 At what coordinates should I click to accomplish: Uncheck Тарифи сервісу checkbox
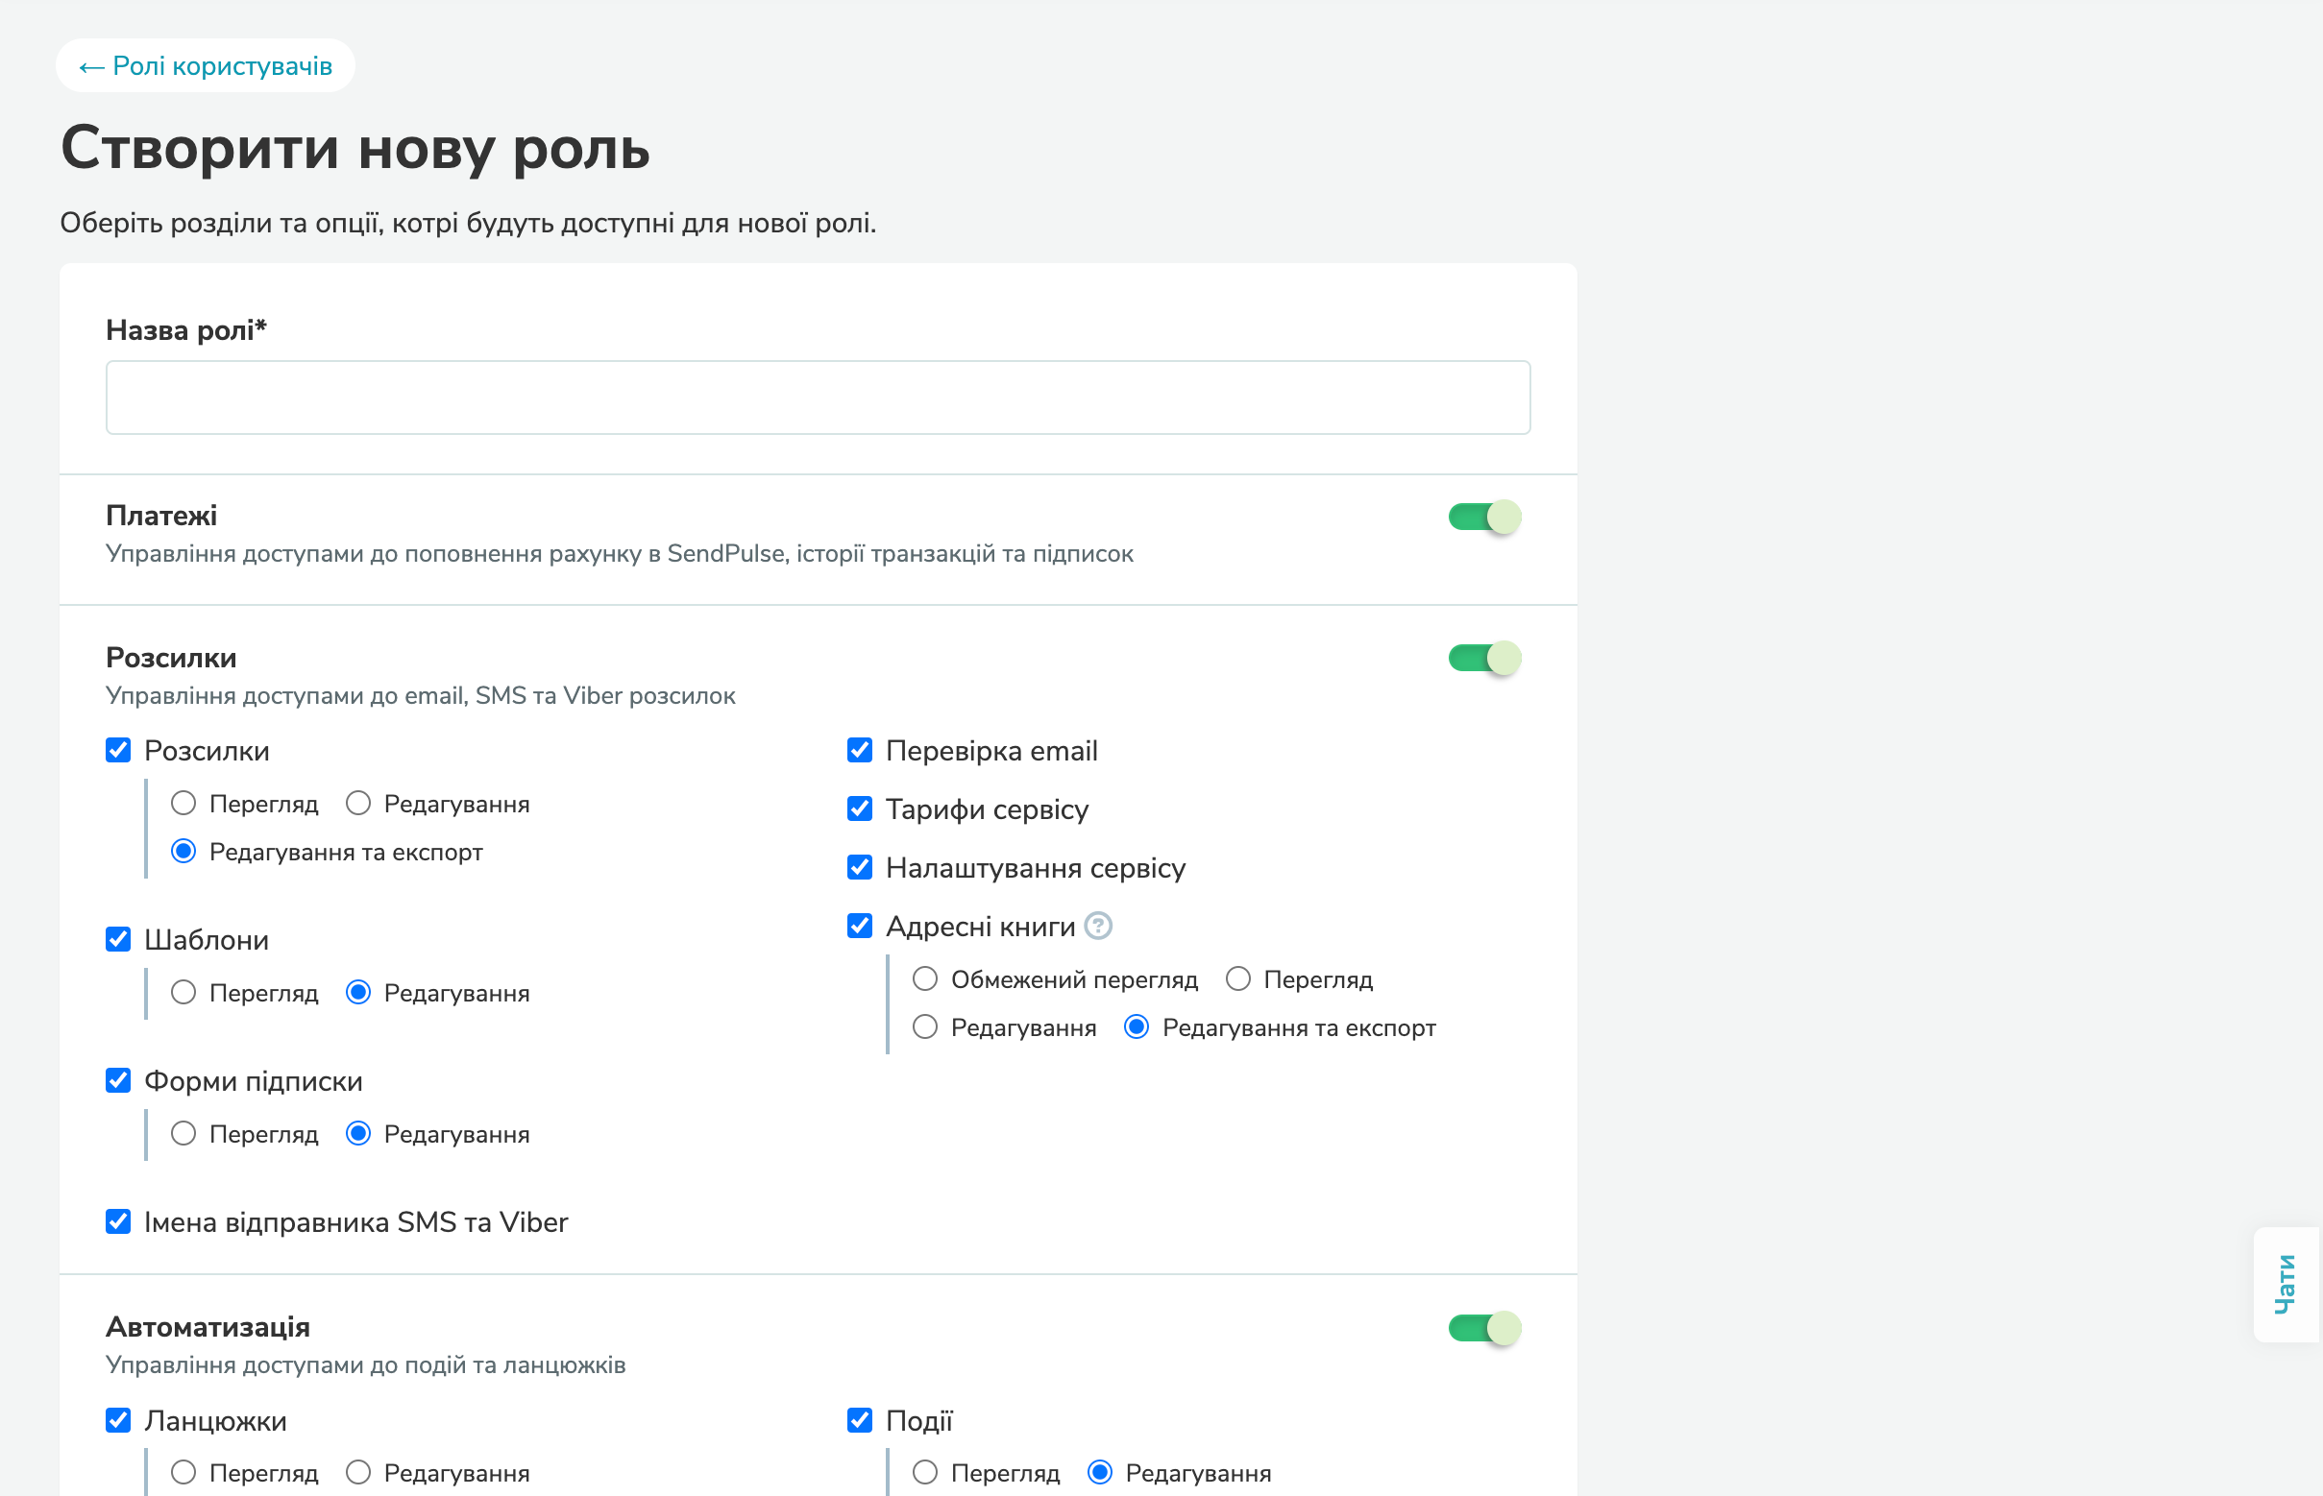[x=859, y=808]
